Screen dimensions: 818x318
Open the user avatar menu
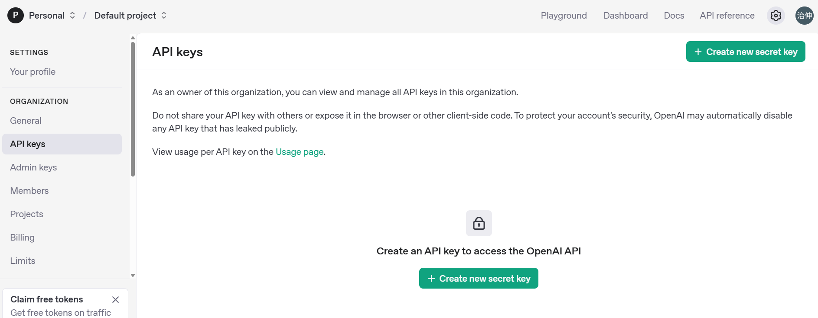click(805, 16)
